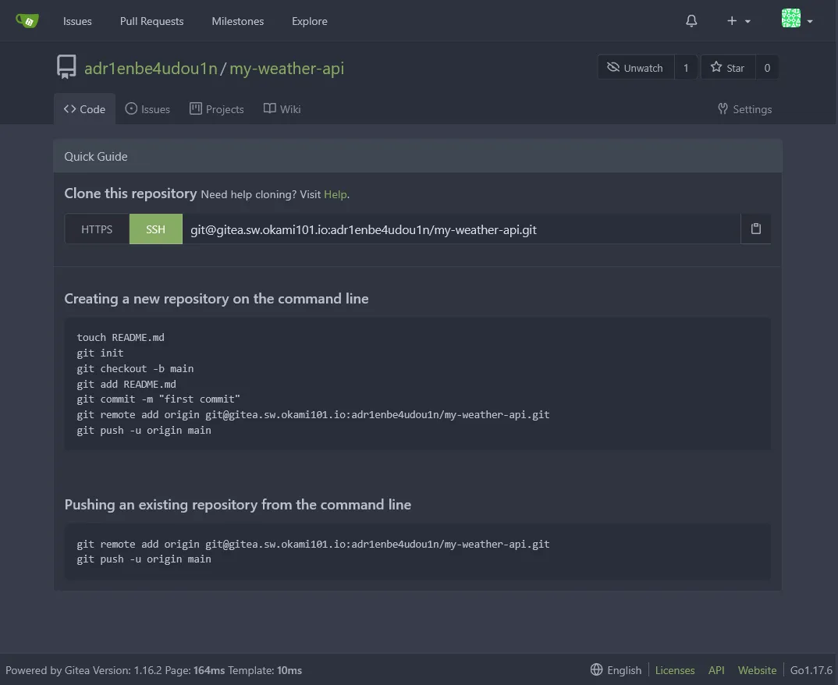Click the Gitea logo in the navbar

(x=28, y=20)
